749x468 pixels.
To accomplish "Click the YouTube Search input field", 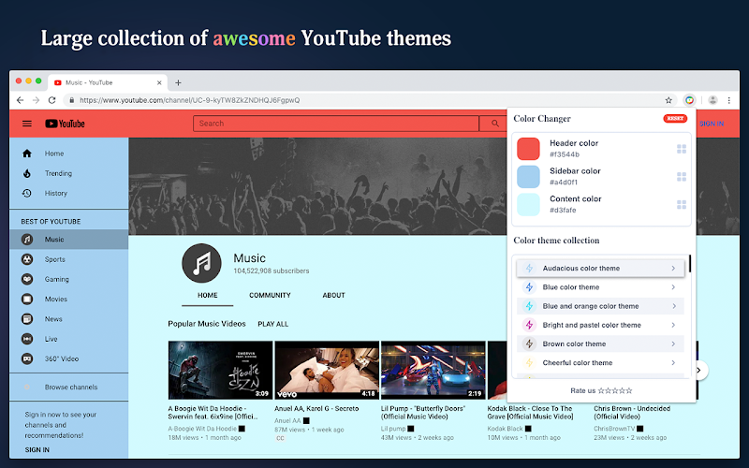I will click(336, 124).
